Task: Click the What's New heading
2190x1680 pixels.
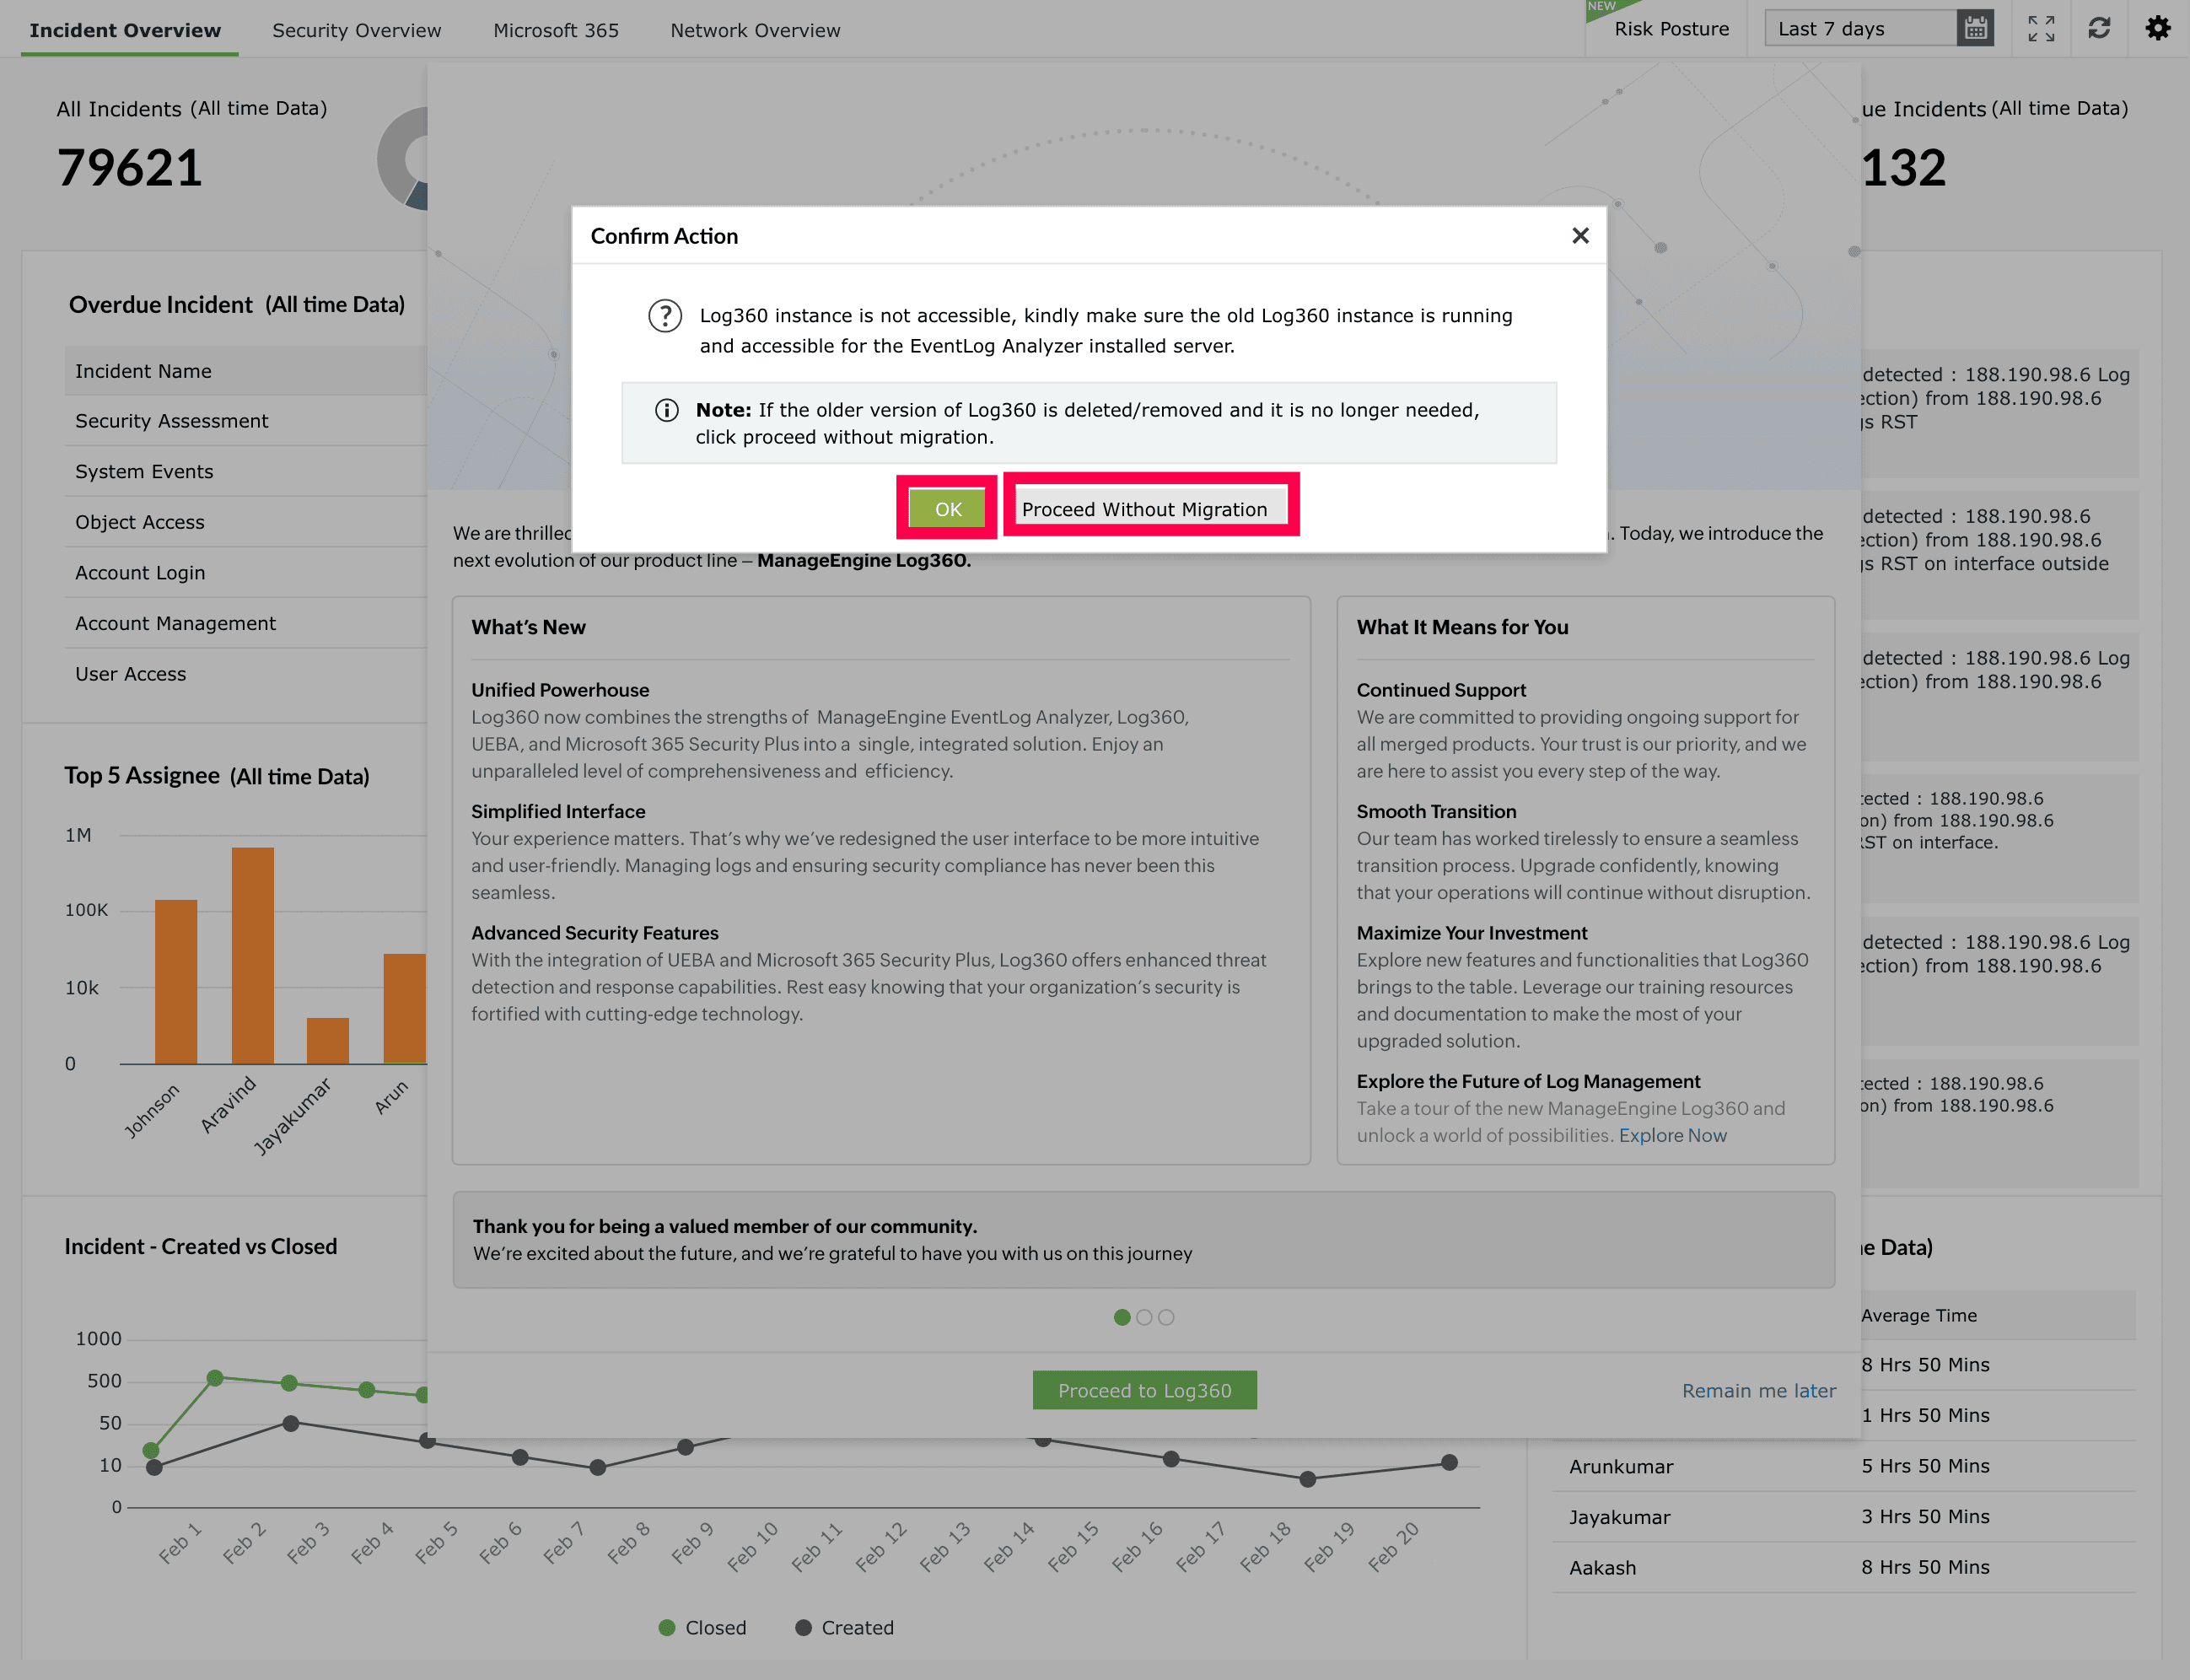Action: tap(528, 627)
